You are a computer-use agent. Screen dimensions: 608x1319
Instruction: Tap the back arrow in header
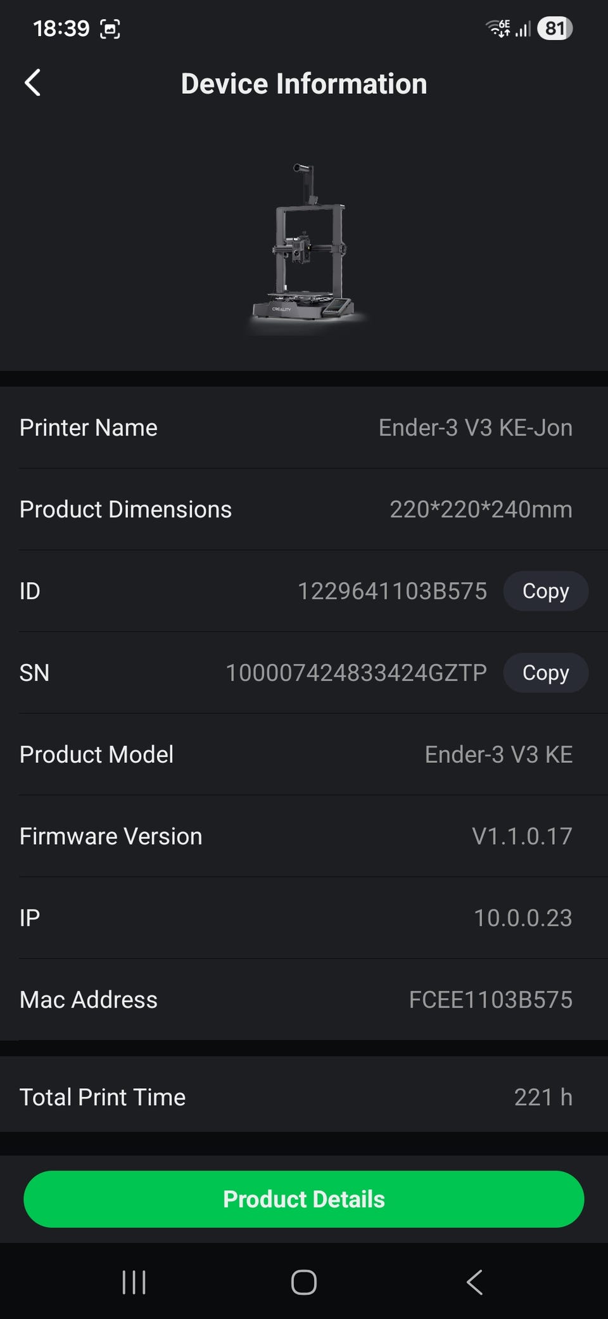(33, 83)
